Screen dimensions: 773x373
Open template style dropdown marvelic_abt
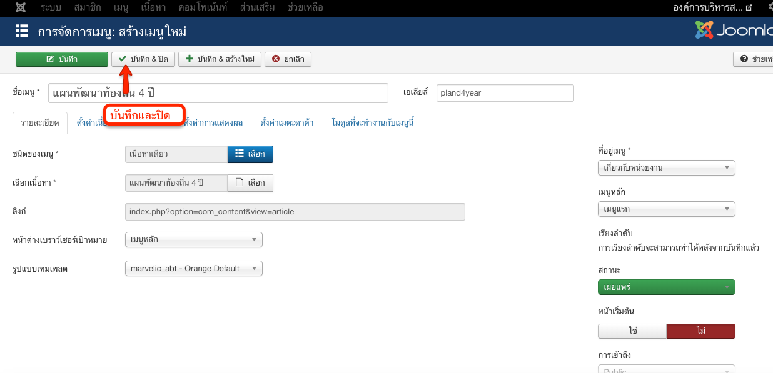point(193,269)
